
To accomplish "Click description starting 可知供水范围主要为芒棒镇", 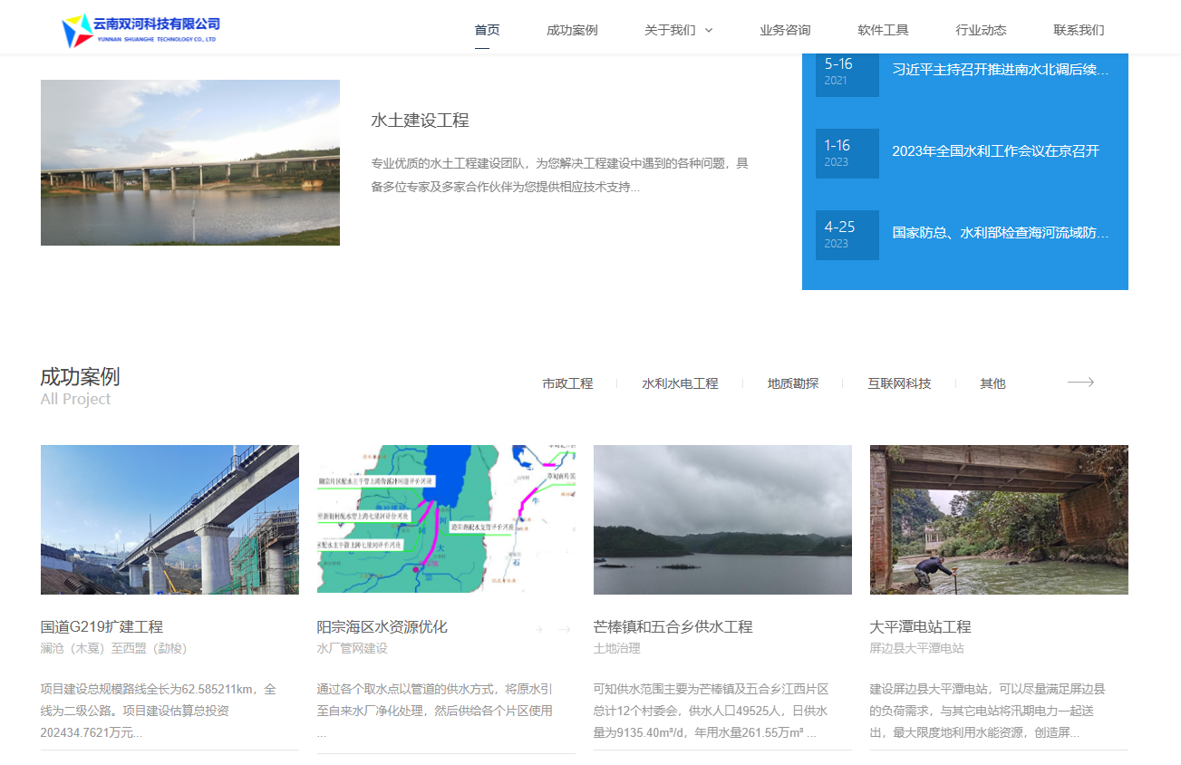I will (x=712, y=711).
